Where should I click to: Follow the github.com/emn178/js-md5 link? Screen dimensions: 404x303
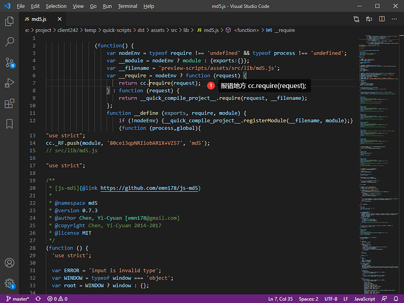click(x=150, y=188)
